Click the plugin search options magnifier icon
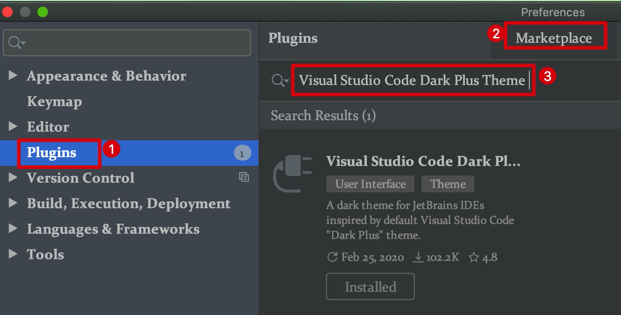The height and width of the screenshot is (315, 621). pos(280,81)
